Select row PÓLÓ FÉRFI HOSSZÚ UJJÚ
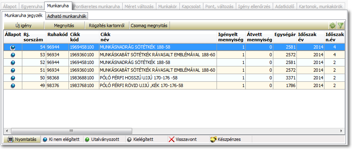 [174, 78]
